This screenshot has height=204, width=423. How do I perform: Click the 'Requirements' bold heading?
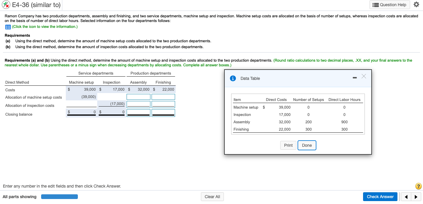(x=17, y=35)
